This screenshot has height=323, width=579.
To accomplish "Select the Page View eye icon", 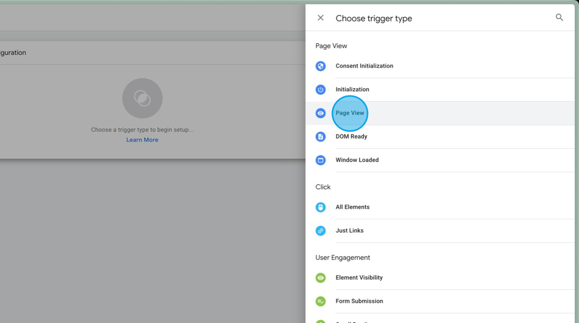I will pyautogui.click(x=321, y=113).
